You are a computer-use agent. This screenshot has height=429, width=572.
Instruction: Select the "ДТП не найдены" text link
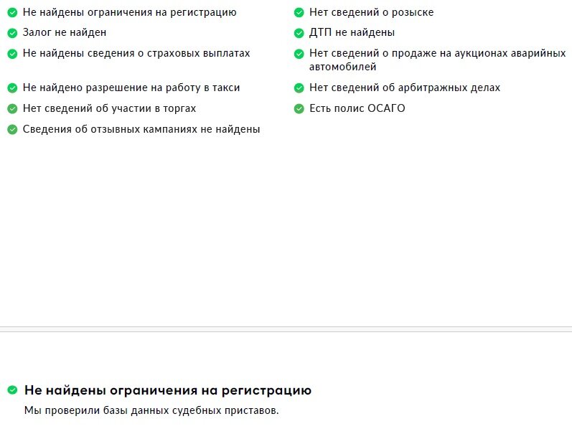pyautogui.click(x=352, y=33)
